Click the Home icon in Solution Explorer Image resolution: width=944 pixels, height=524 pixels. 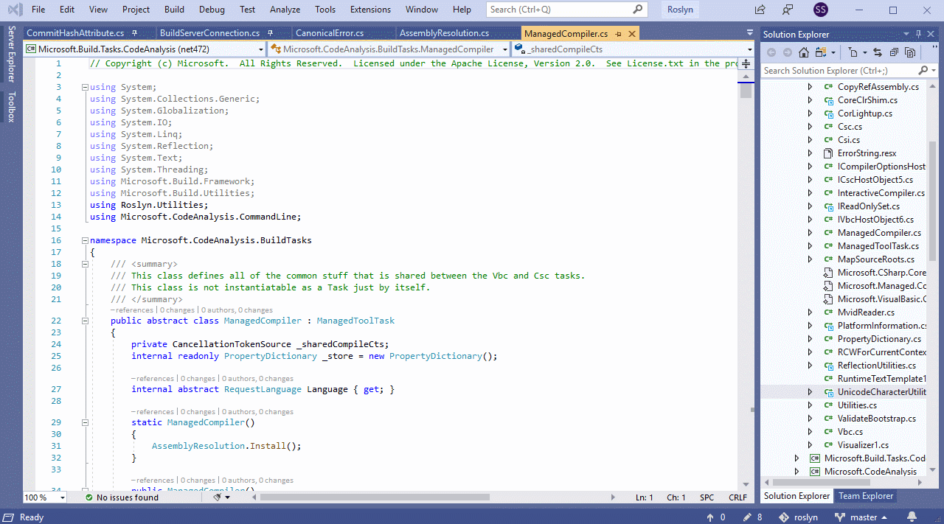coord(804,52)
